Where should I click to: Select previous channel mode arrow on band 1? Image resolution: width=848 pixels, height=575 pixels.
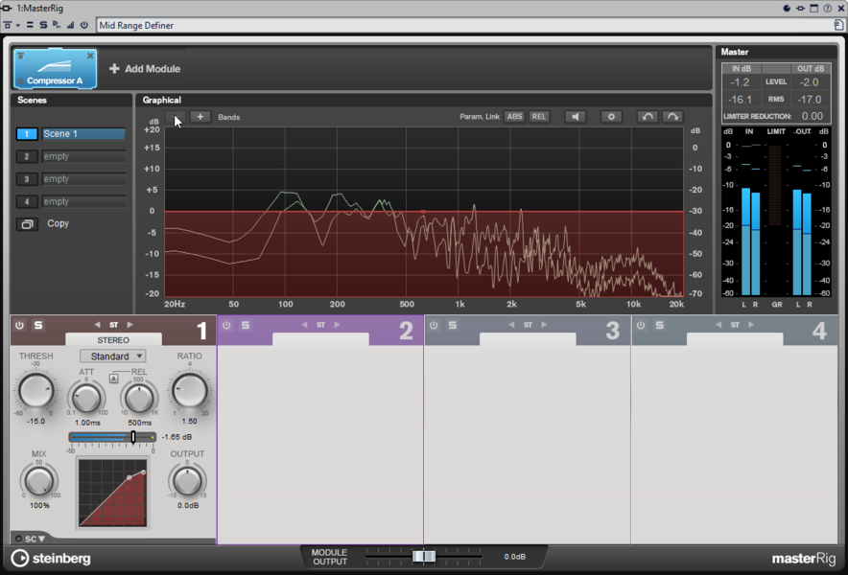[x=97, y=325]
